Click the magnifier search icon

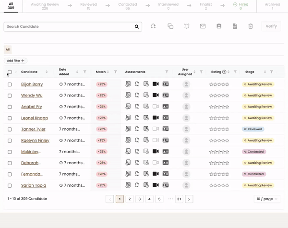(x=137, y=27)
